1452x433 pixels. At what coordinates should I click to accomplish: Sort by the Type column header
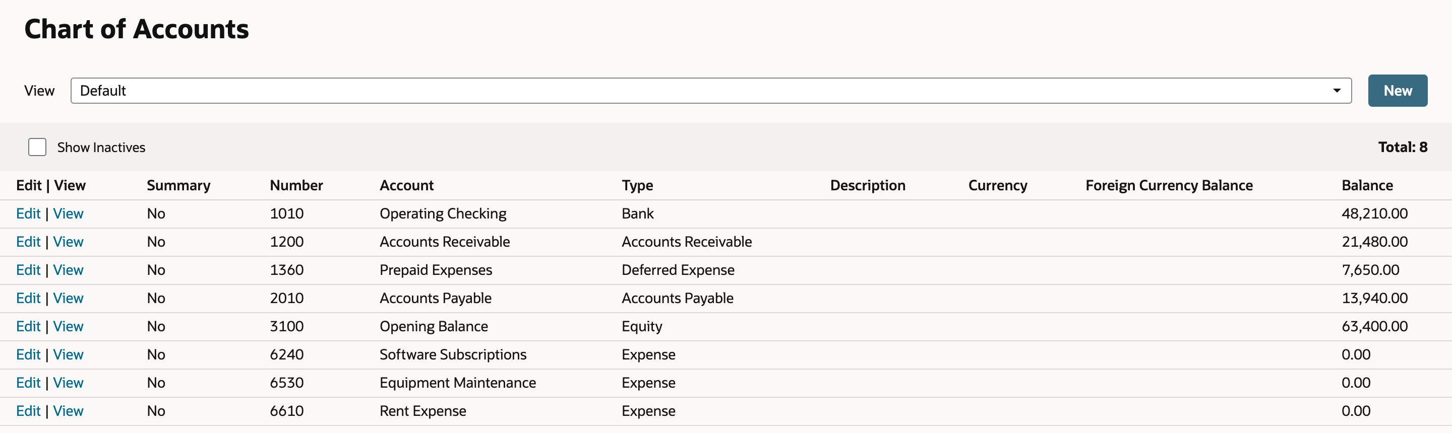(637, 185)
